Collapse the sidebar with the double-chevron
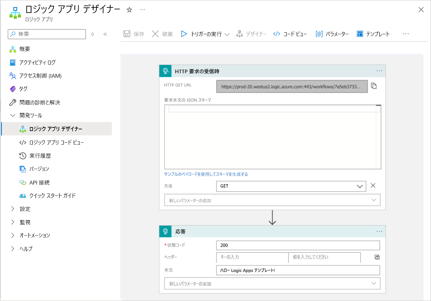This screenshot has width=431, height=301. click(x=105, y=34)
